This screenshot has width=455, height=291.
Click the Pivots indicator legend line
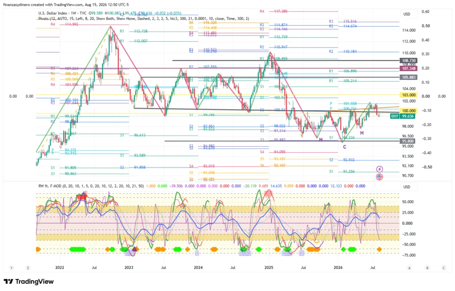coord(144,19)
